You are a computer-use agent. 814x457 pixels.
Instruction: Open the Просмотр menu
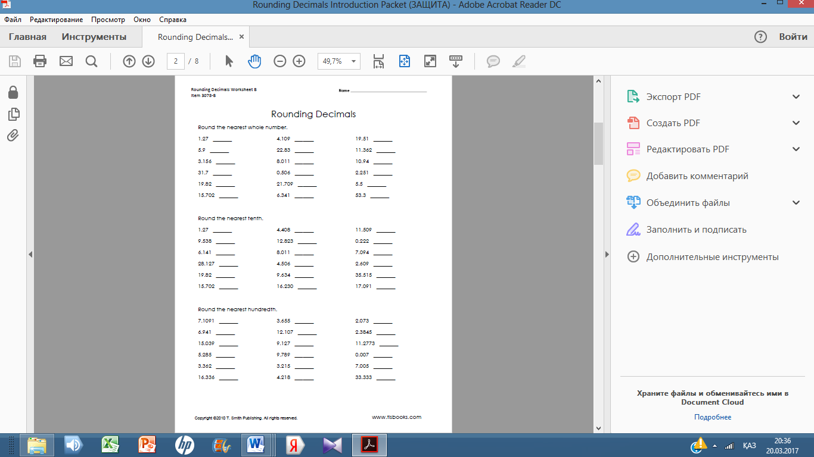(108, 20)
